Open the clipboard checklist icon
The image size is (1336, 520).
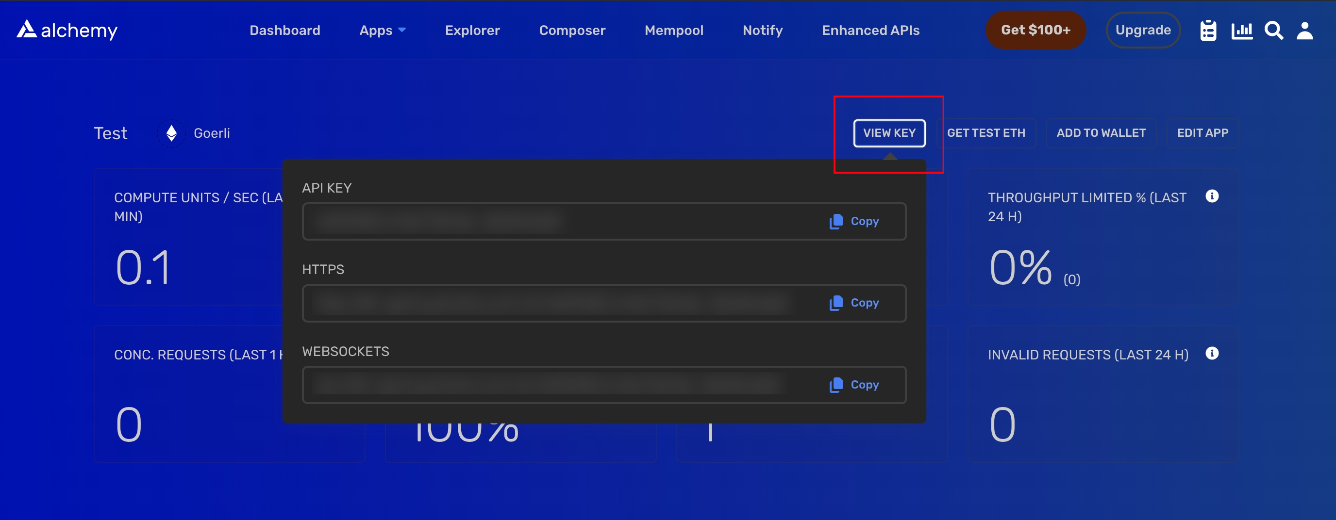click(x=1208, y=31)
